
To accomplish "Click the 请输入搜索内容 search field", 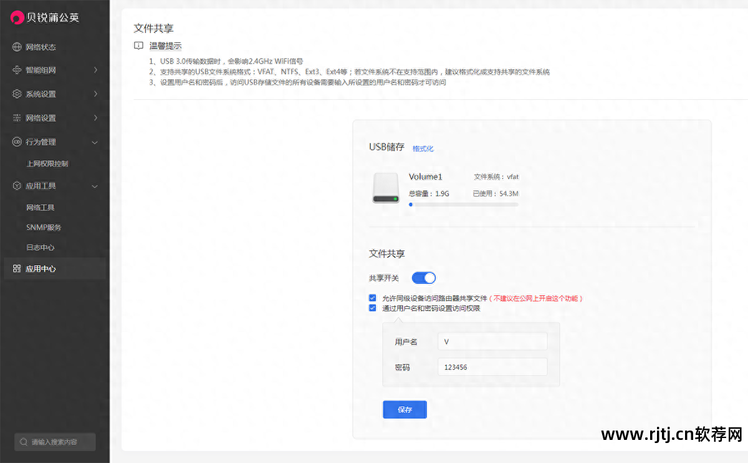I will pyautogui.click(x=54, y=441).
